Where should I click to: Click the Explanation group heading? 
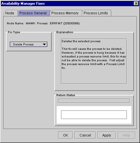(65, 32)
